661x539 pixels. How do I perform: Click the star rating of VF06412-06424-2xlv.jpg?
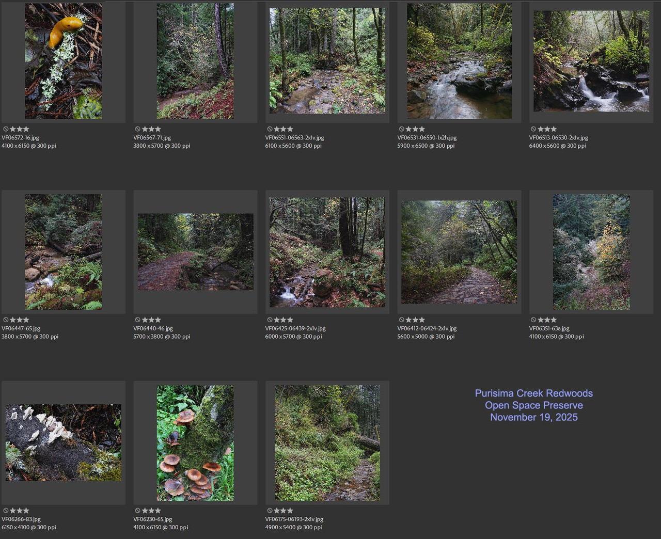pos(415,320)
